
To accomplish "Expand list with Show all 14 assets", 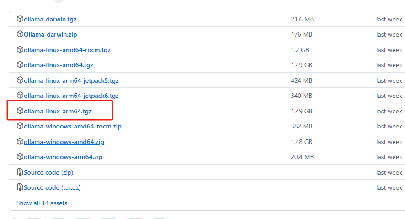I will pos(42,203).
